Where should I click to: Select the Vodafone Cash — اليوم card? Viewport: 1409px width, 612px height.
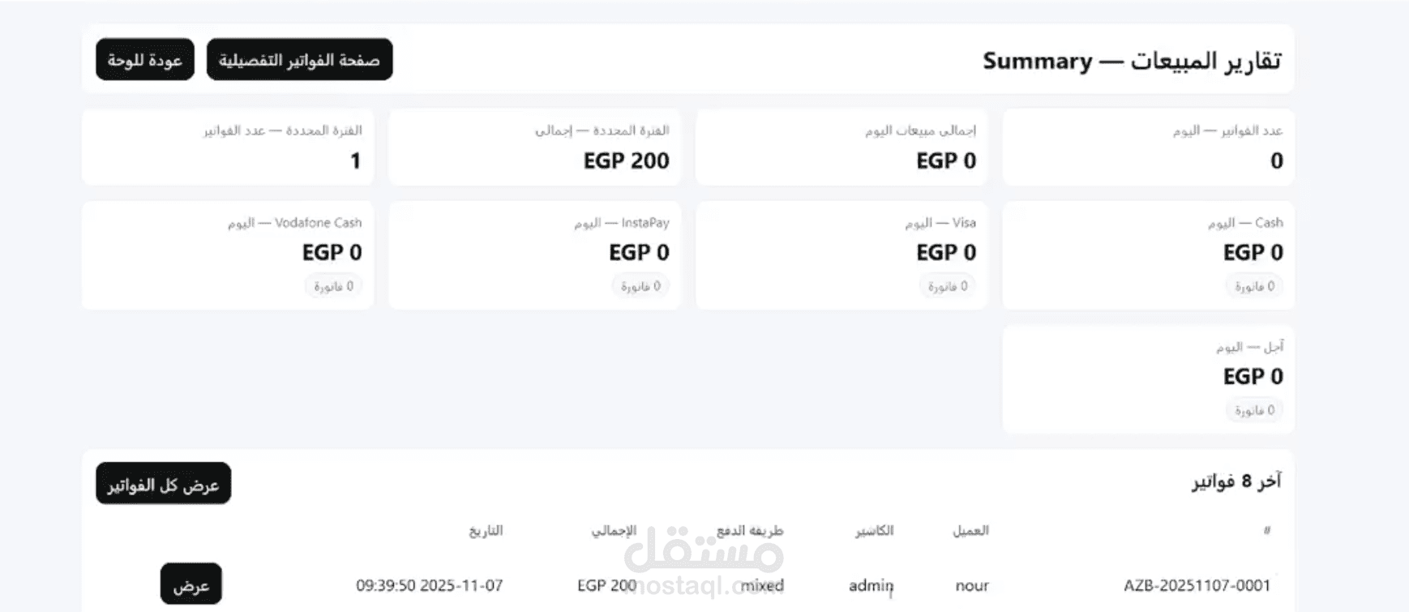click(x=228, y=254)
